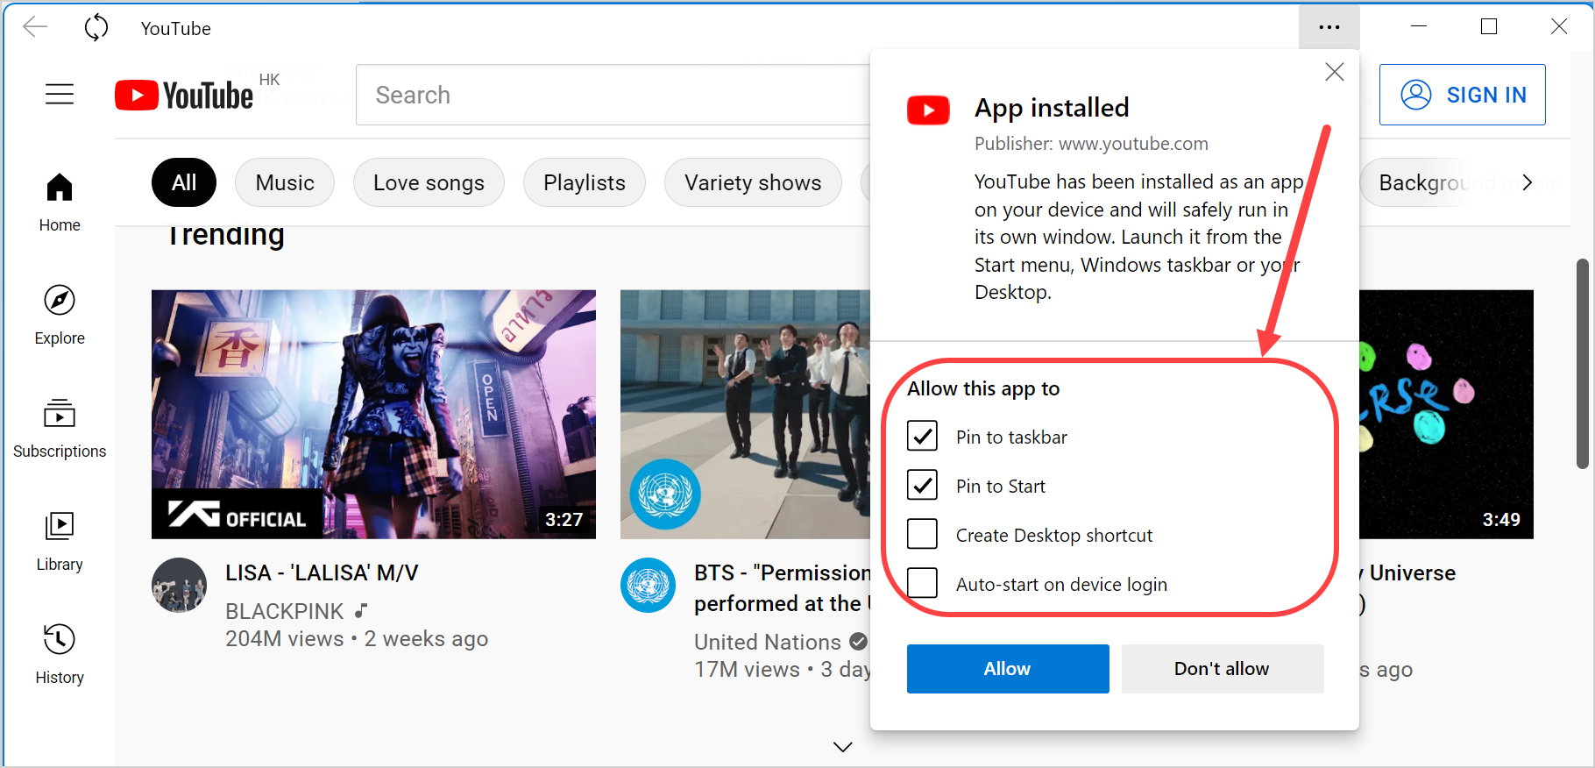Enable Auto-start on device login
The image size is (1595, 768).
click(922, 583)
